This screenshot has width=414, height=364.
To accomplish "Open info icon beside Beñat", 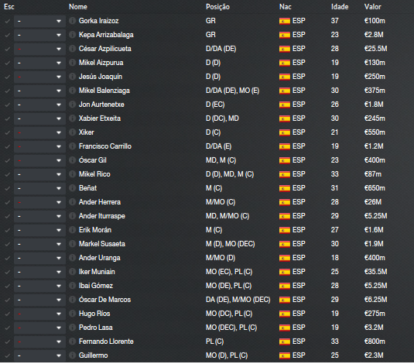I will pyautogui.click(x=72, y=188).
